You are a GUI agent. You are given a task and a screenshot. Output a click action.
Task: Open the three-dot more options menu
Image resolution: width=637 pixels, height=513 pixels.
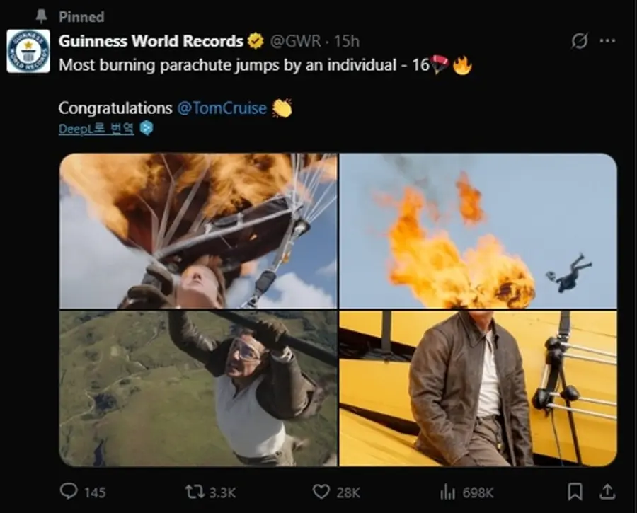pos(607,41)
